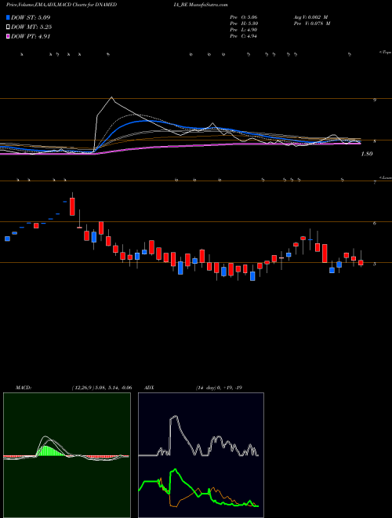The height and width of the screenshot is (518, 392).
Task: Click the 'ADX' panel label
Action: (x=149, y=388)
